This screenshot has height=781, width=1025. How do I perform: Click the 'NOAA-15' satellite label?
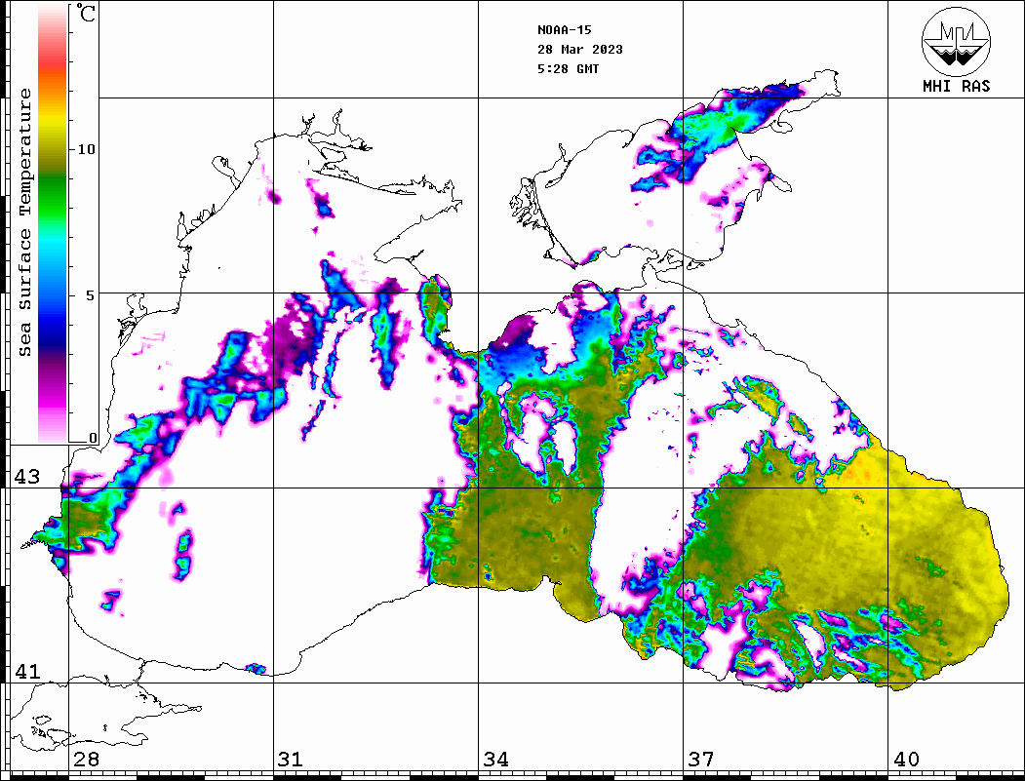pyautogui.click(x=564, y=30)
